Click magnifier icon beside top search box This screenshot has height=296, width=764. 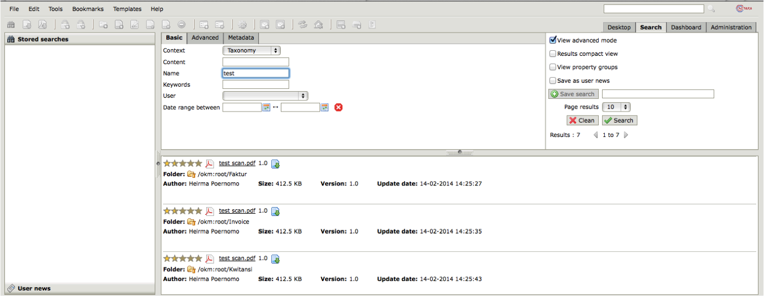711,9
